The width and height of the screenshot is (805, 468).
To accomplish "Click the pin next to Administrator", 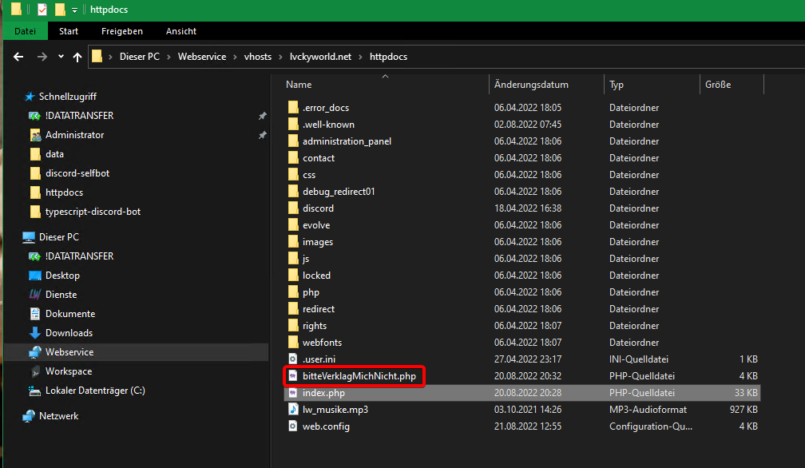I will click(x=262, y=135).
